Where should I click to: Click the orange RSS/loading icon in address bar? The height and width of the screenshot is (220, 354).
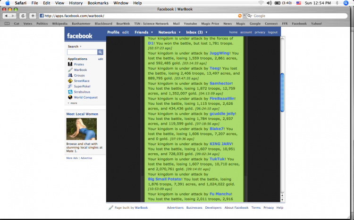[x=240, y=16]
